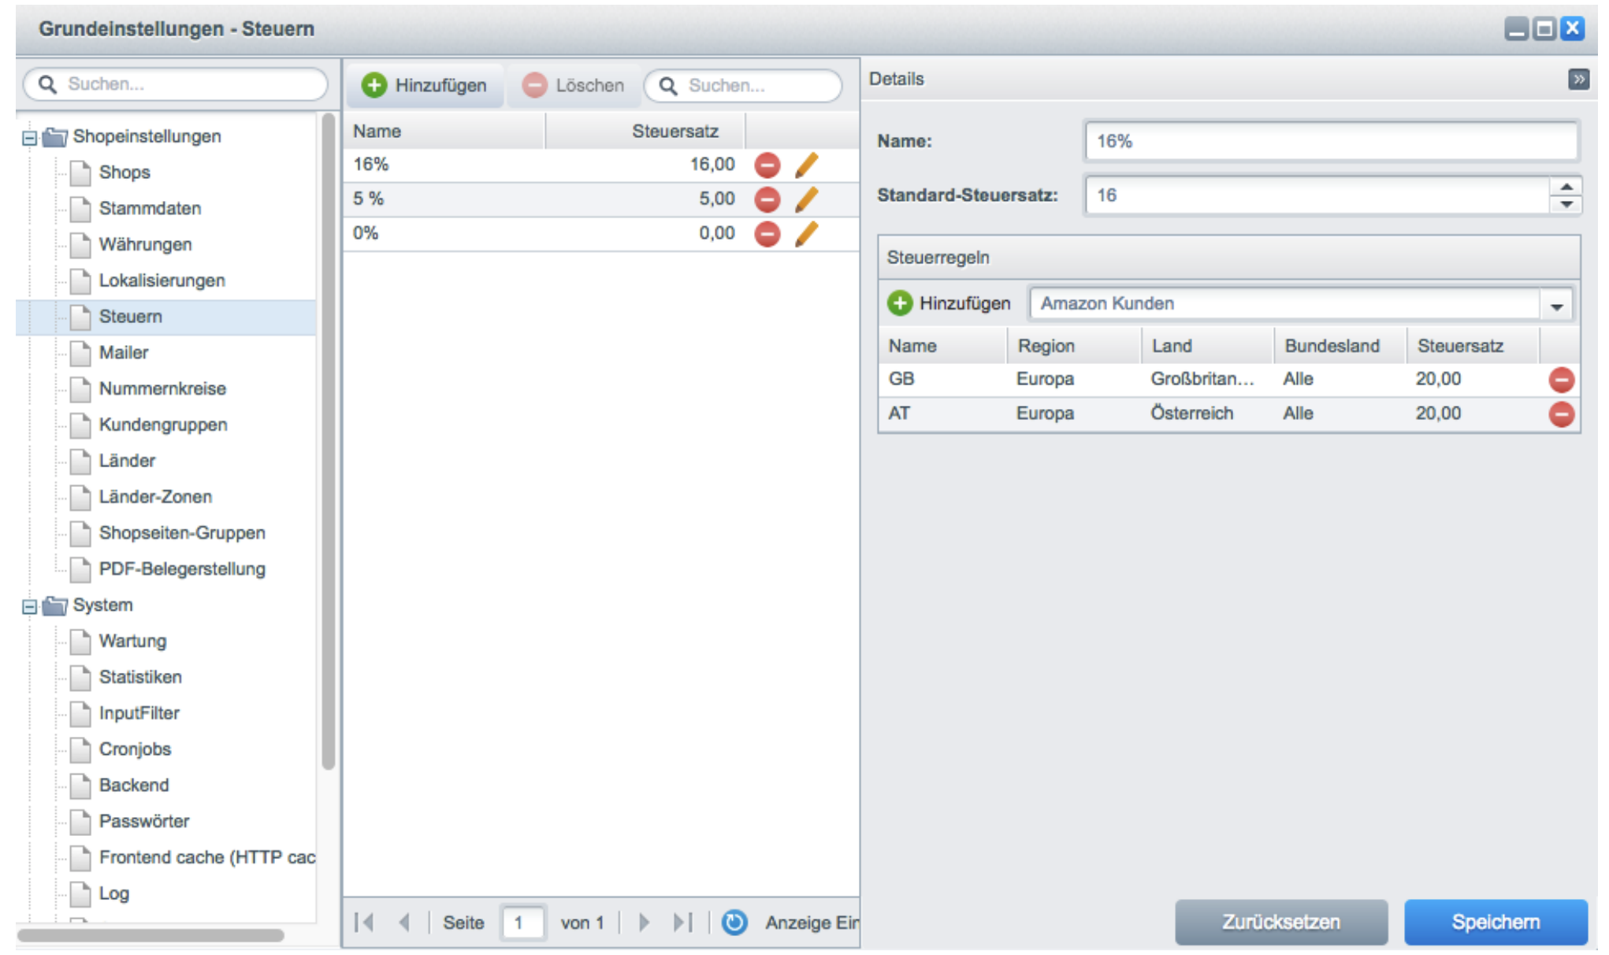The height and width of the screenshot is (955, 1609).
Task: Click the Zurücksetzen button
Action: pos(1280,922)
